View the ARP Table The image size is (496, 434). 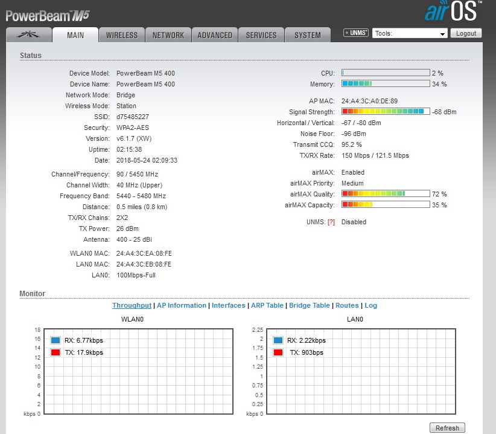coord(267,305)
